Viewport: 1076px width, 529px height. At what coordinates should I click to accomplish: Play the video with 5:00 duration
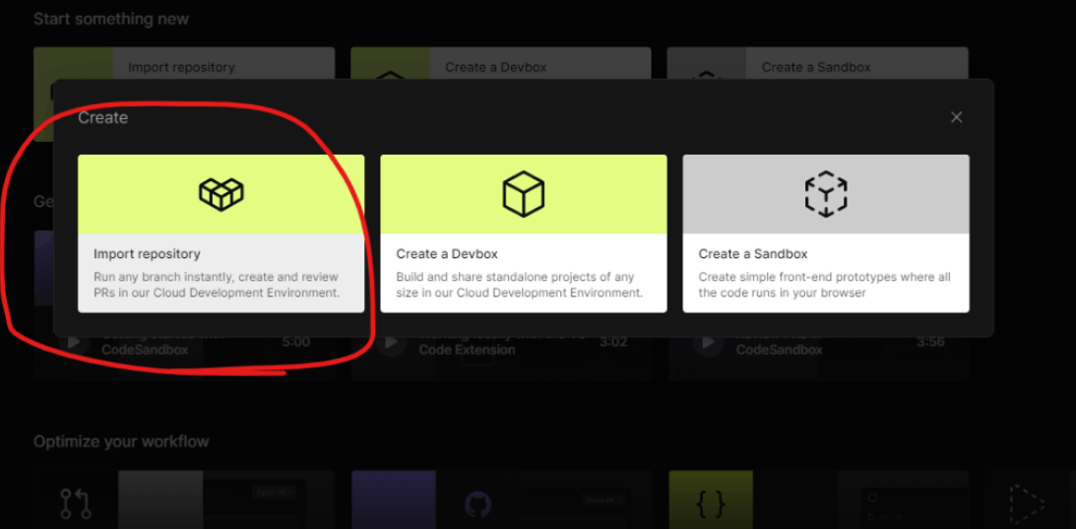(75, 342)
